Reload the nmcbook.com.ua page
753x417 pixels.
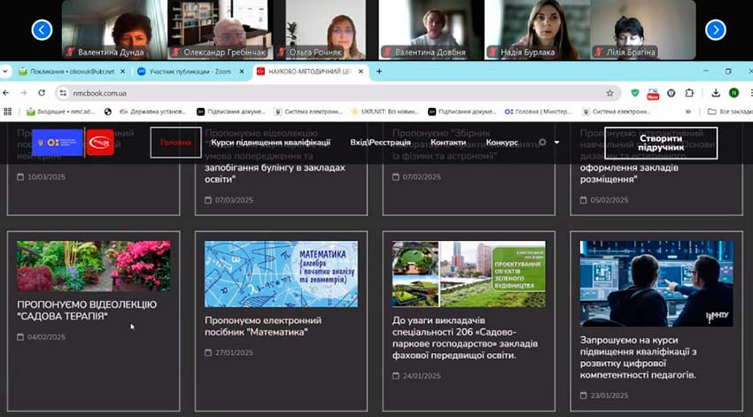pyautogui.click(x=42, y=93)
